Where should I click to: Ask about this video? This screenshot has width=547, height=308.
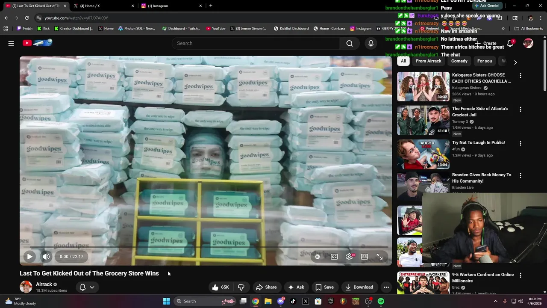296,287
